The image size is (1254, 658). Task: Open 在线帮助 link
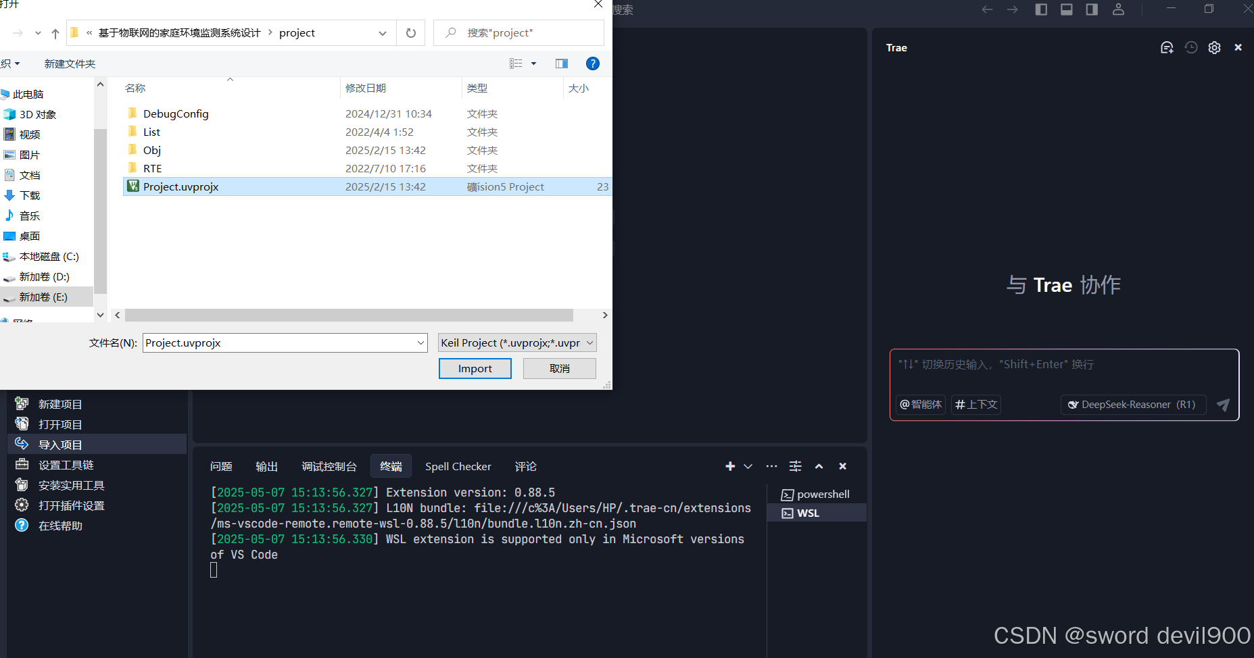coord(60,526)
